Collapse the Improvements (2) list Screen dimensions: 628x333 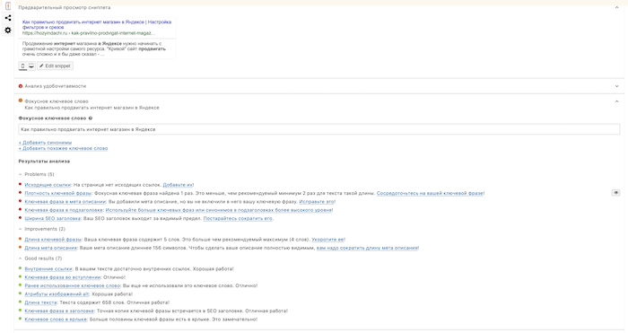click(20, 229)
